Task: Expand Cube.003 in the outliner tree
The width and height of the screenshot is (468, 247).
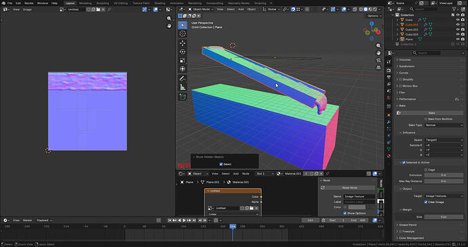Action: point(397,35)
